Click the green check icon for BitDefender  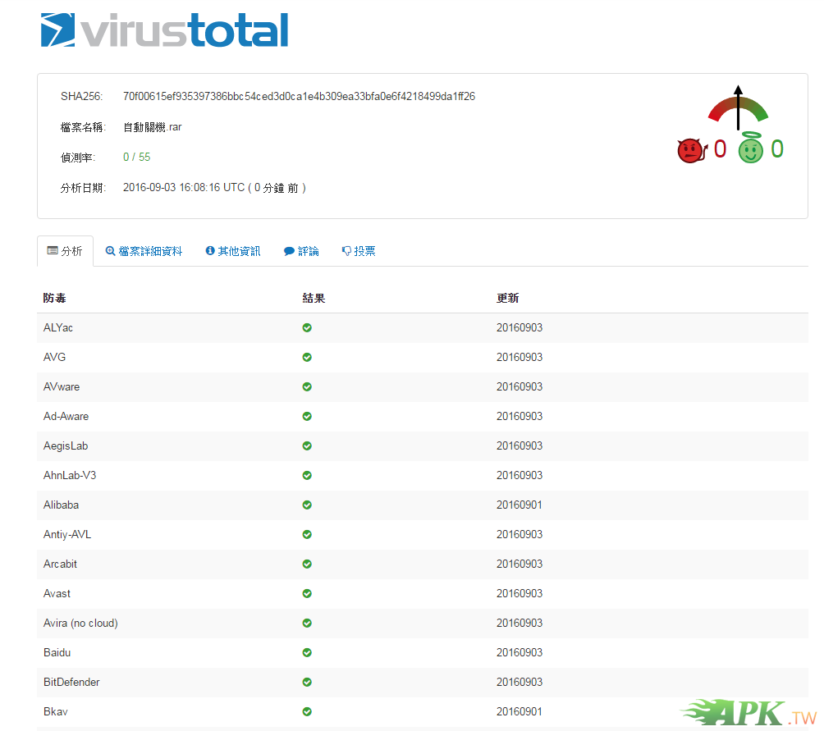point(307,682)
